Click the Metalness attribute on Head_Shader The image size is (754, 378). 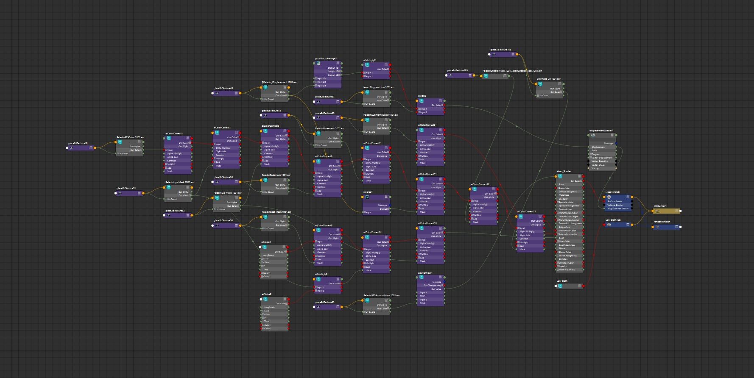[x=570, y=195]
